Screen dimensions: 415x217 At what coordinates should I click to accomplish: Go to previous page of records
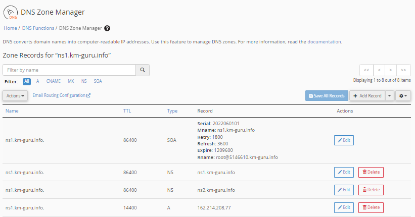tap(379, 70)
